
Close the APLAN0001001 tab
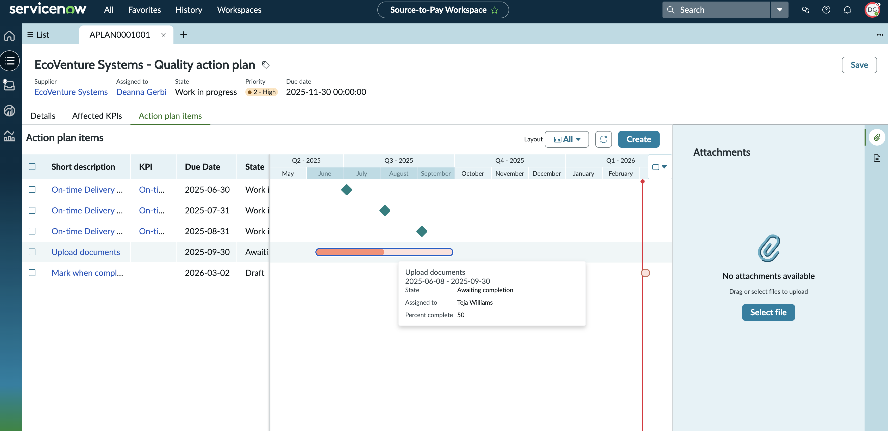[164, 35]
